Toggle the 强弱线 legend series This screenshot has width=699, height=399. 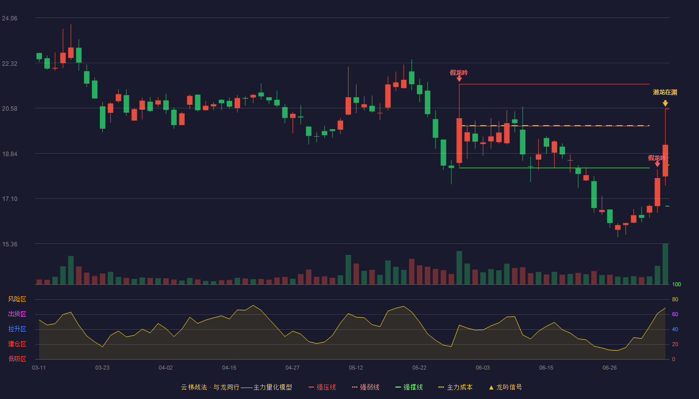click(365, 387)
